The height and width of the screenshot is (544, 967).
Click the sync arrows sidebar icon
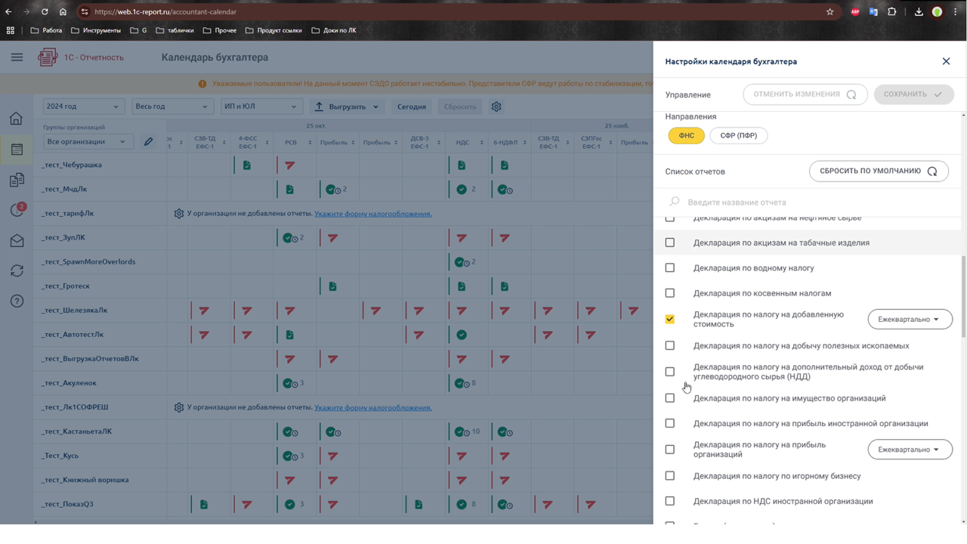coord(17,270)
